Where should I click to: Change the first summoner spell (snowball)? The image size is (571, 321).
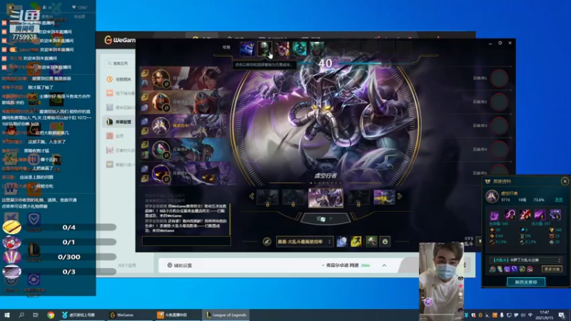point(342,242)
